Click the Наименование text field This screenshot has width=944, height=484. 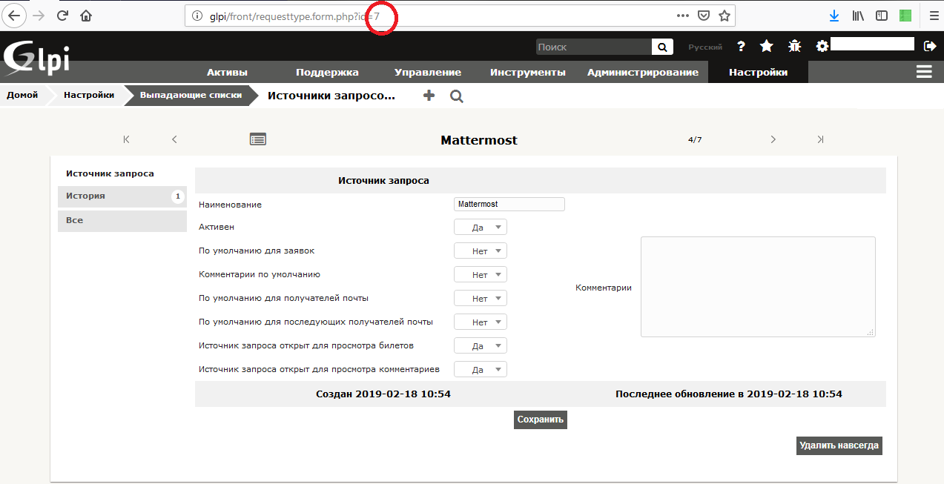tap(509, 204)
